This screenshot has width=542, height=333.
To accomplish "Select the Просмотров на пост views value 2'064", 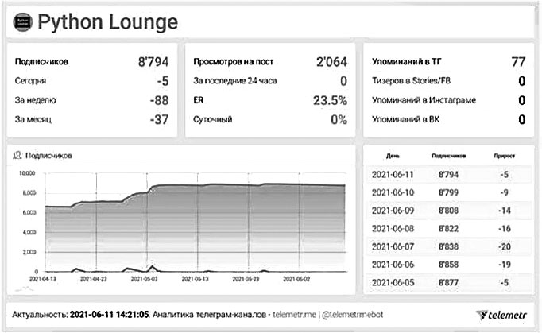I will tap(331, 60).
